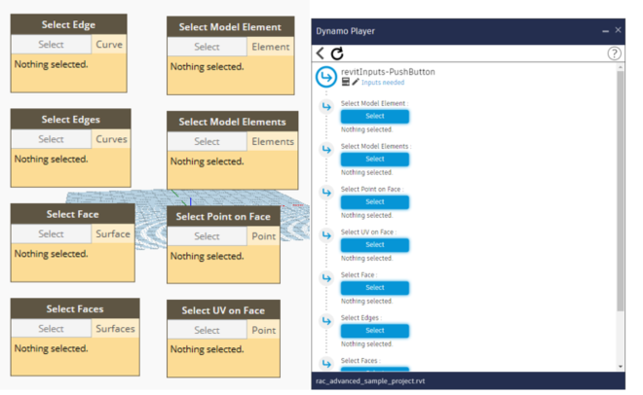Screen dimensions: 643x395
Task: Click 'Inputs needed' status link
Action: coord(383,83)
